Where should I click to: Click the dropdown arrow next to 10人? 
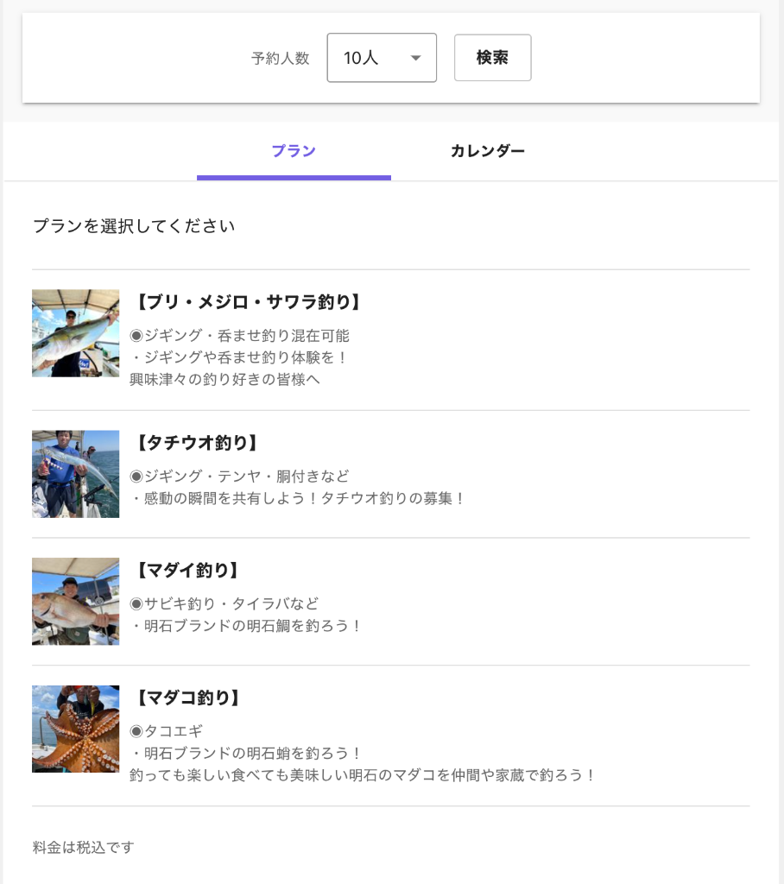415,58
